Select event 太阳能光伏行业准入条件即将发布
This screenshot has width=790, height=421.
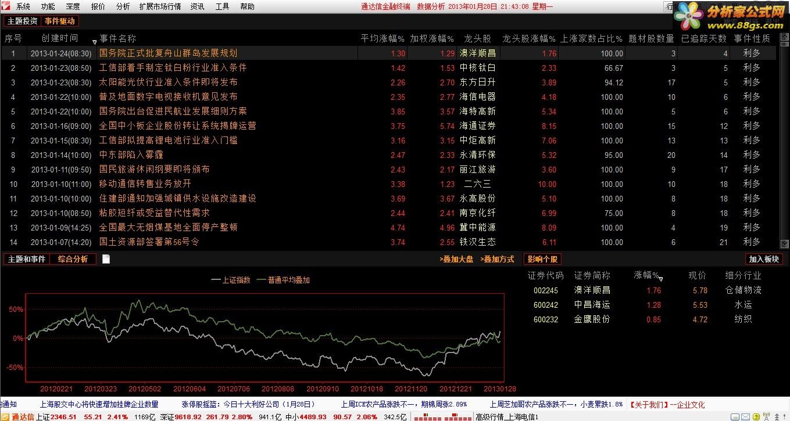pos(168,82)
